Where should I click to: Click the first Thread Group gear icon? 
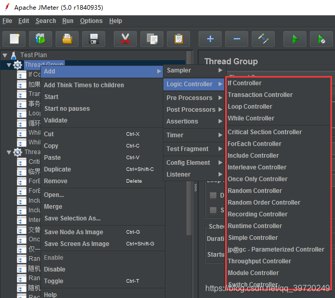coord(17,65)
